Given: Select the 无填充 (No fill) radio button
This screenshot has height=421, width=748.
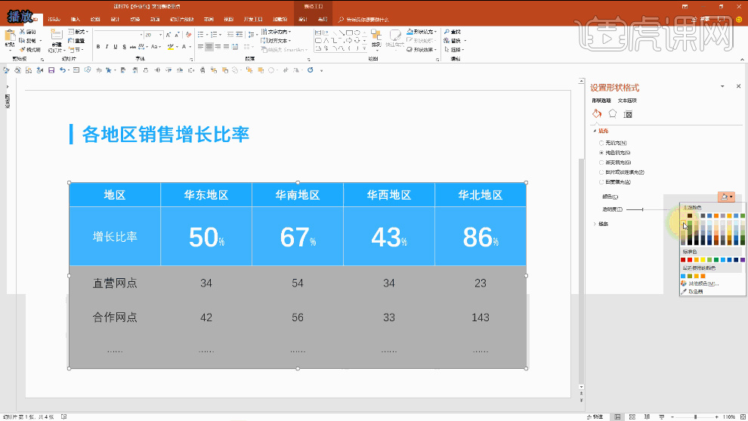Looking at the screenshot, I should tap(601, 143).
